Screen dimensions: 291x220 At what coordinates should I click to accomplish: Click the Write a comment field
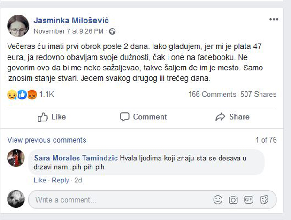click(117, 200)
